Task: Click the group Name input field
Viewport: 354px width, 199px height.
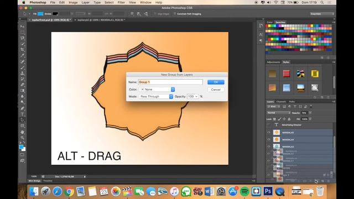Action: pyautogui.click(x=170, y=82)
